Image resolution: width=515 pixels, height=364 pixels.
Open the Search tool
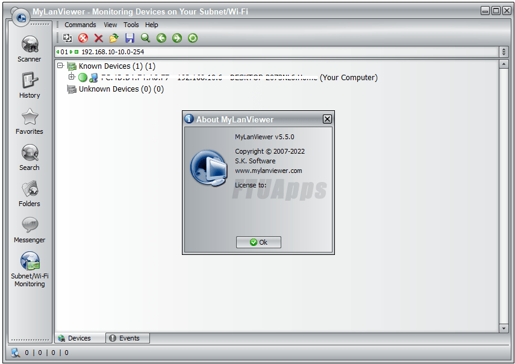click(x=30, y=157)
